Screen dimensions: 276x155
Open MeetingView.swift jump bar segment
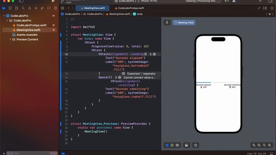click(x=118, y=14)
